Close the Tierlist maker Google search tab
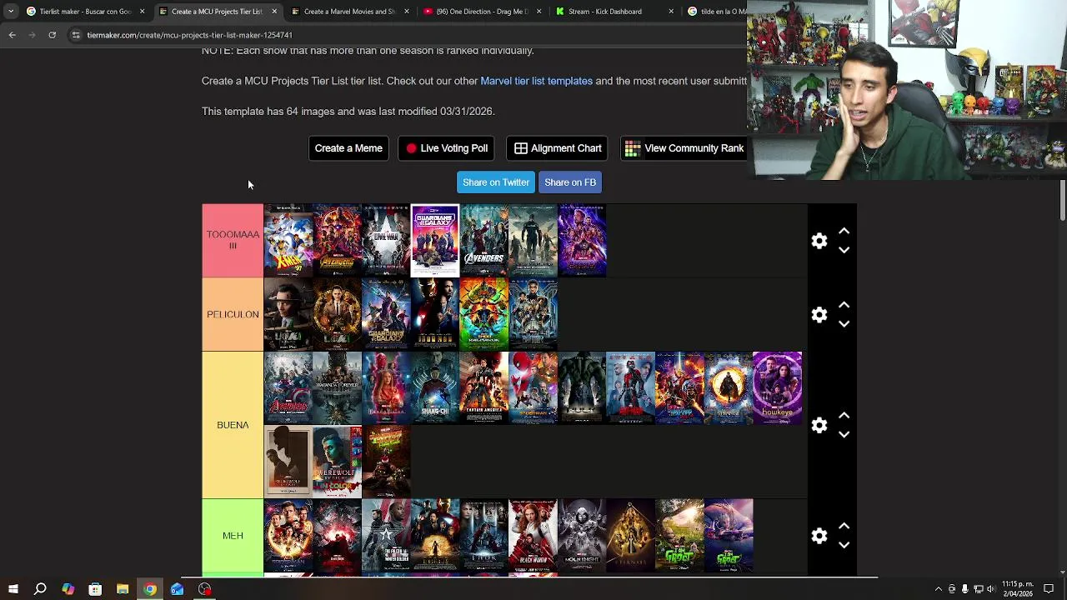 click(142, 12)
